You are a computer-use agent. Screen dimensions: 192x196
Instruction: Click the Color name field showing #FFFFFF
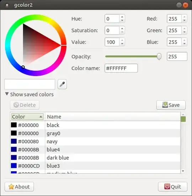121,68
